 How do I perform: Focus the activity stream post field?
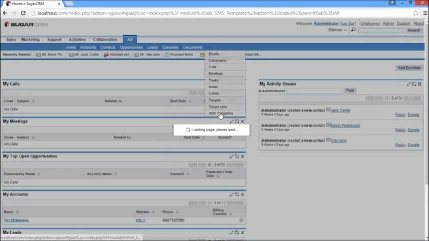tap(314, 91)
